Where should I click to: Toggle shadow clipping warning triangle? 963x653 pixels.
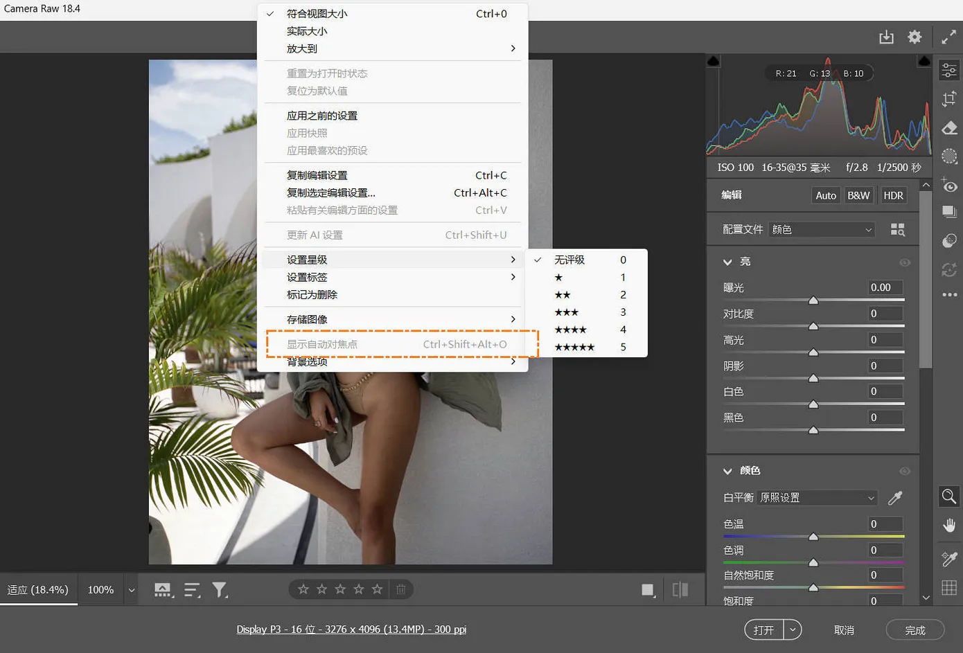pos(714,62)
